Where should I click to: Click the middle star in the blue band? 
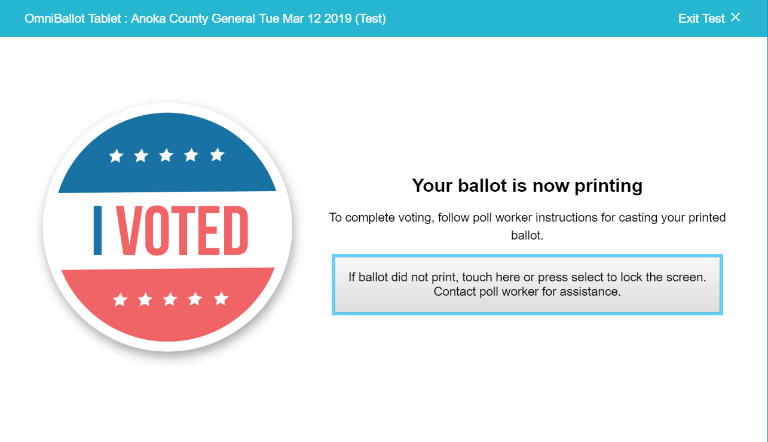click(x=166, y=156)
